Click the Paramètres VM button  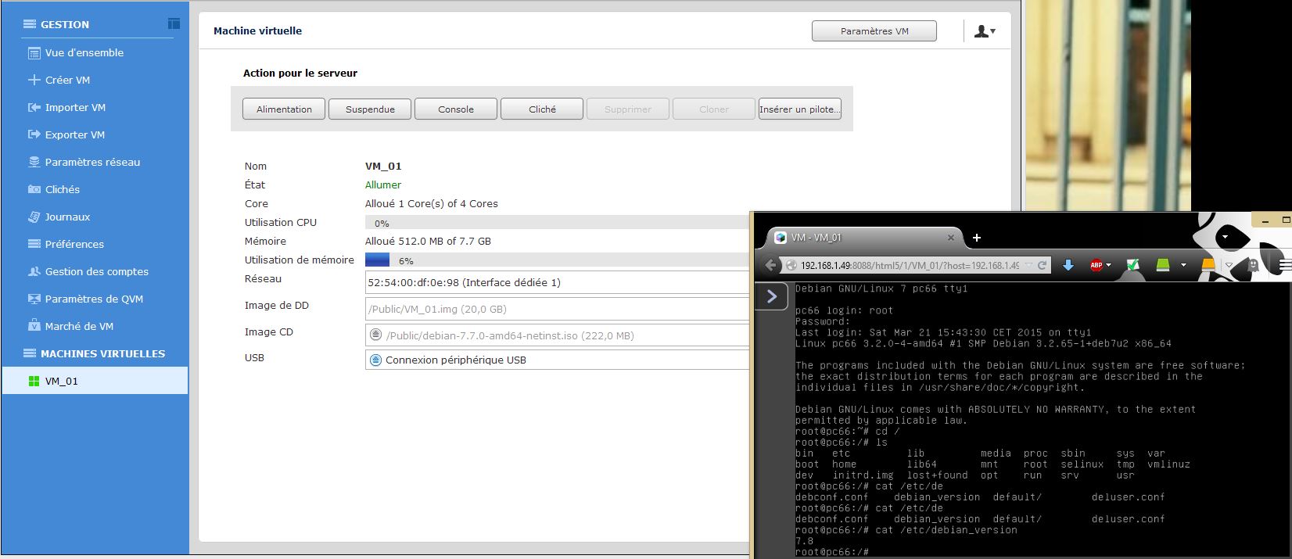point(874,31)
